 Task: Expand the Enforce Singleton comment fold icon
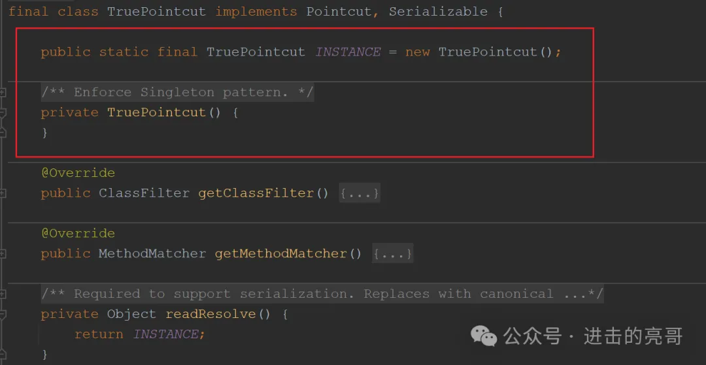tap(3, 92)
